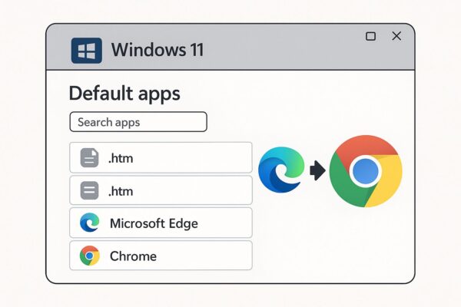Click the Chrome icon in Chrome row
The image size is (461, 307).
(89, 256)
